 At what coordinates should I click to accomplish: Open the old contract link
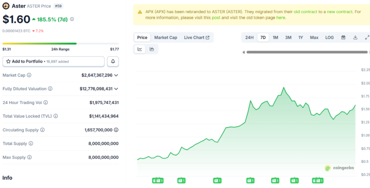pos(305,12)
